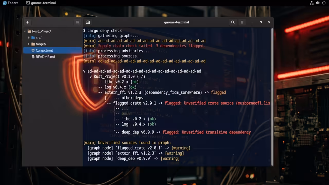Viewport: 329px width, 185px height.
Task: Click graph node `extern_ffi v1.2.3` line
Action: [136, 153]
